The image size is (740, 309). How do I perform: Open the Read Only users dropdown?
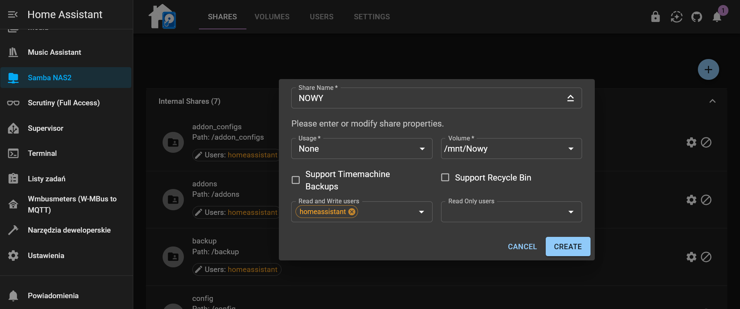pos(511,212)
